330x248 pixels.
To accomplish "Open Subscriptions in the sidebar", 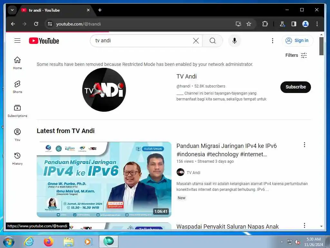I will click(x=17, y=111).
